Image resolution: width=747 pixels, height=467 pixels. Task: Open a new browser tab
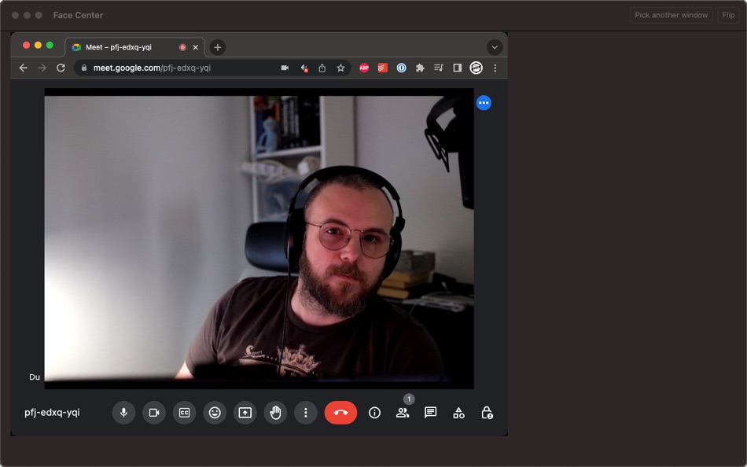[218, 47]
